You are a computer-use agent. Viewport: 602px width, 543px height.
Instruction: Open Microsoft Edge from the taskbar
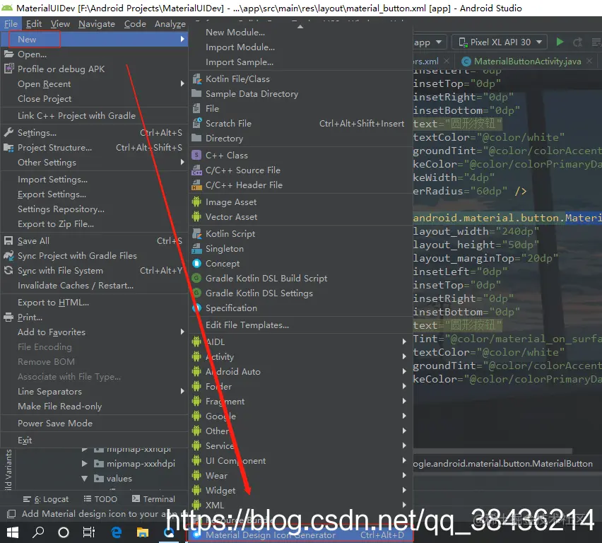(x=116, y=532)
